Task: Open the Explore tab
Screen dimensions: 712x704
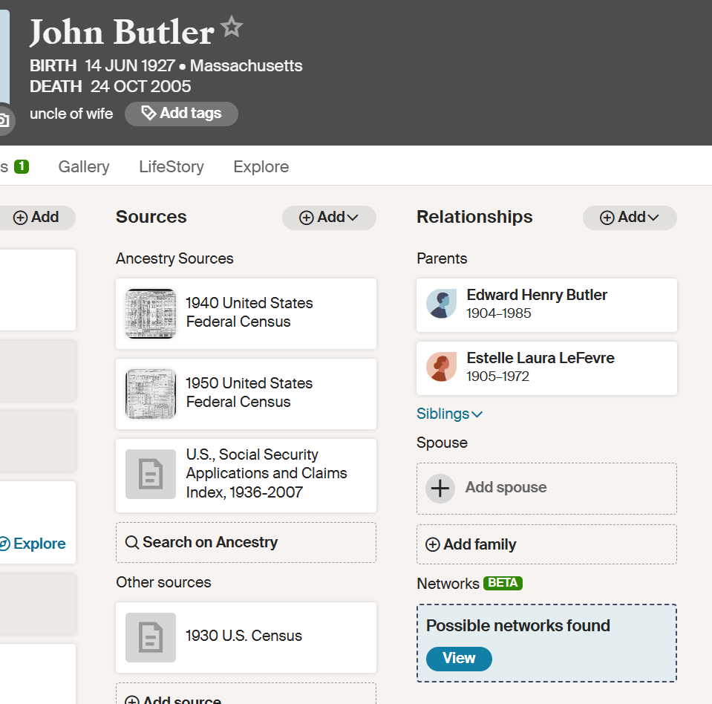Action: 261,167
